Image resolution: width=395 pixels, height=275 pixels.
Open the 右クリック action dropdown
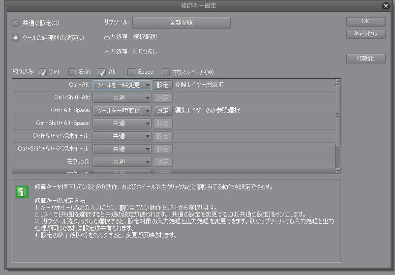tap(122, 161)
